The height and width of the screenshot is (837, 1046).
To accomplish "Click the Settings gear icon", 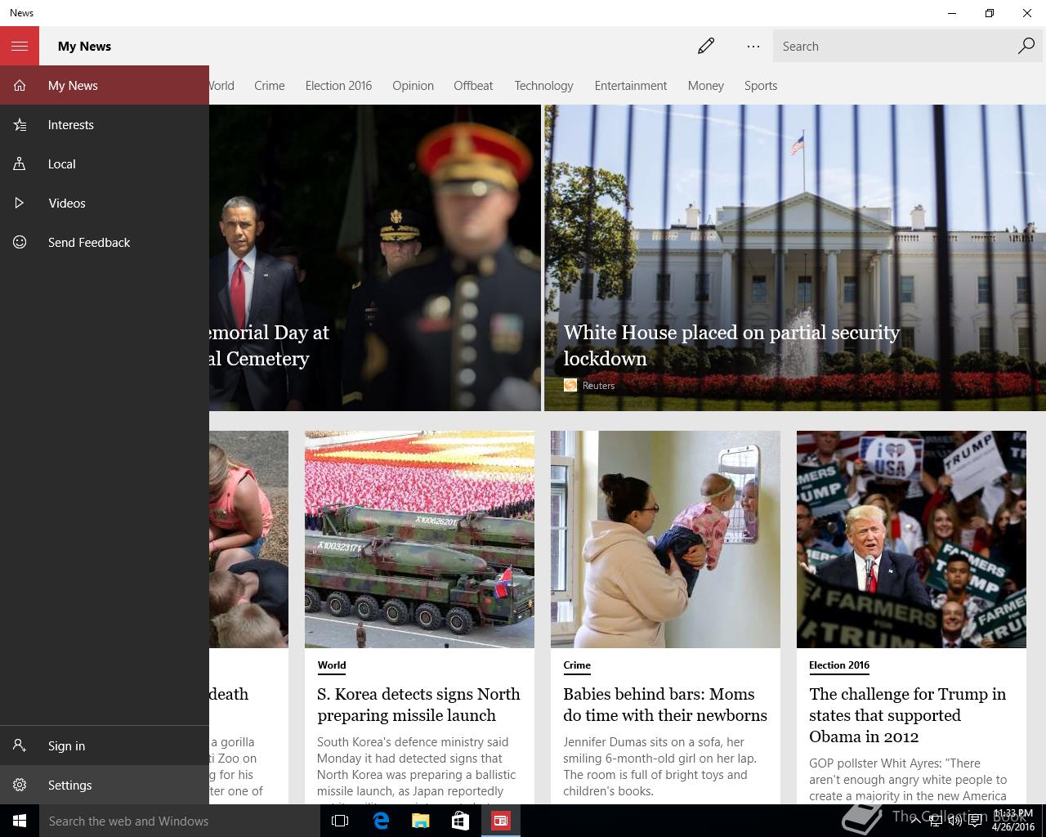I will point(20,785).
